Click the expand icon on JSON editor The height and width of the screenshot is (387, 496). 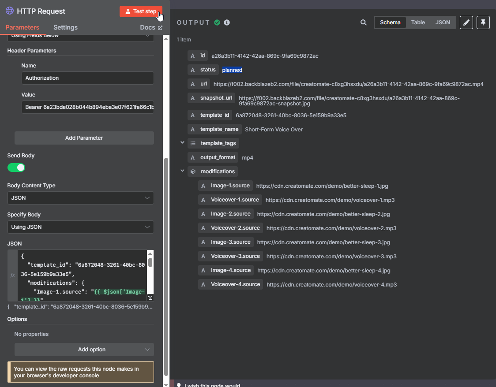pyautogui.click(x=150, y=298)
